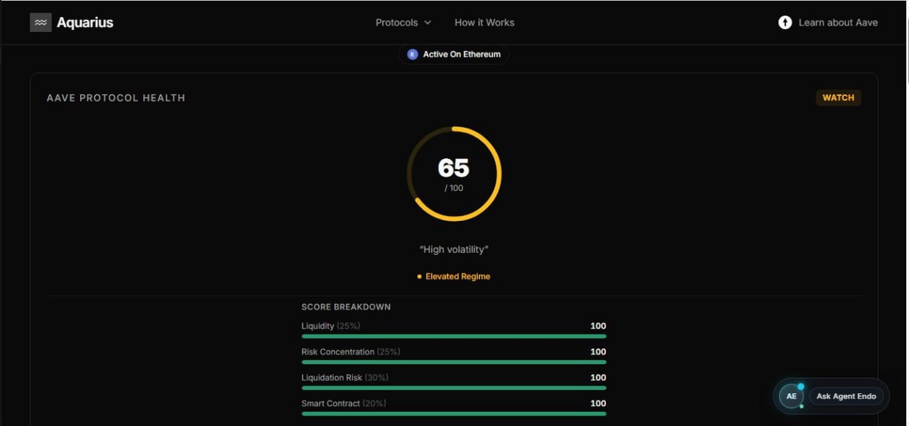Click the Smart Contract (20%) label

click(344, 403)
